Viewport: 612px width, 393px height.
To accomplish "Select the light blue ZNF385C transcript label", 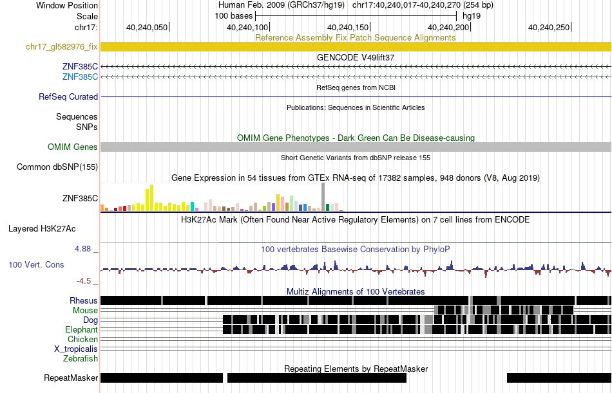I will pos(80,77).
